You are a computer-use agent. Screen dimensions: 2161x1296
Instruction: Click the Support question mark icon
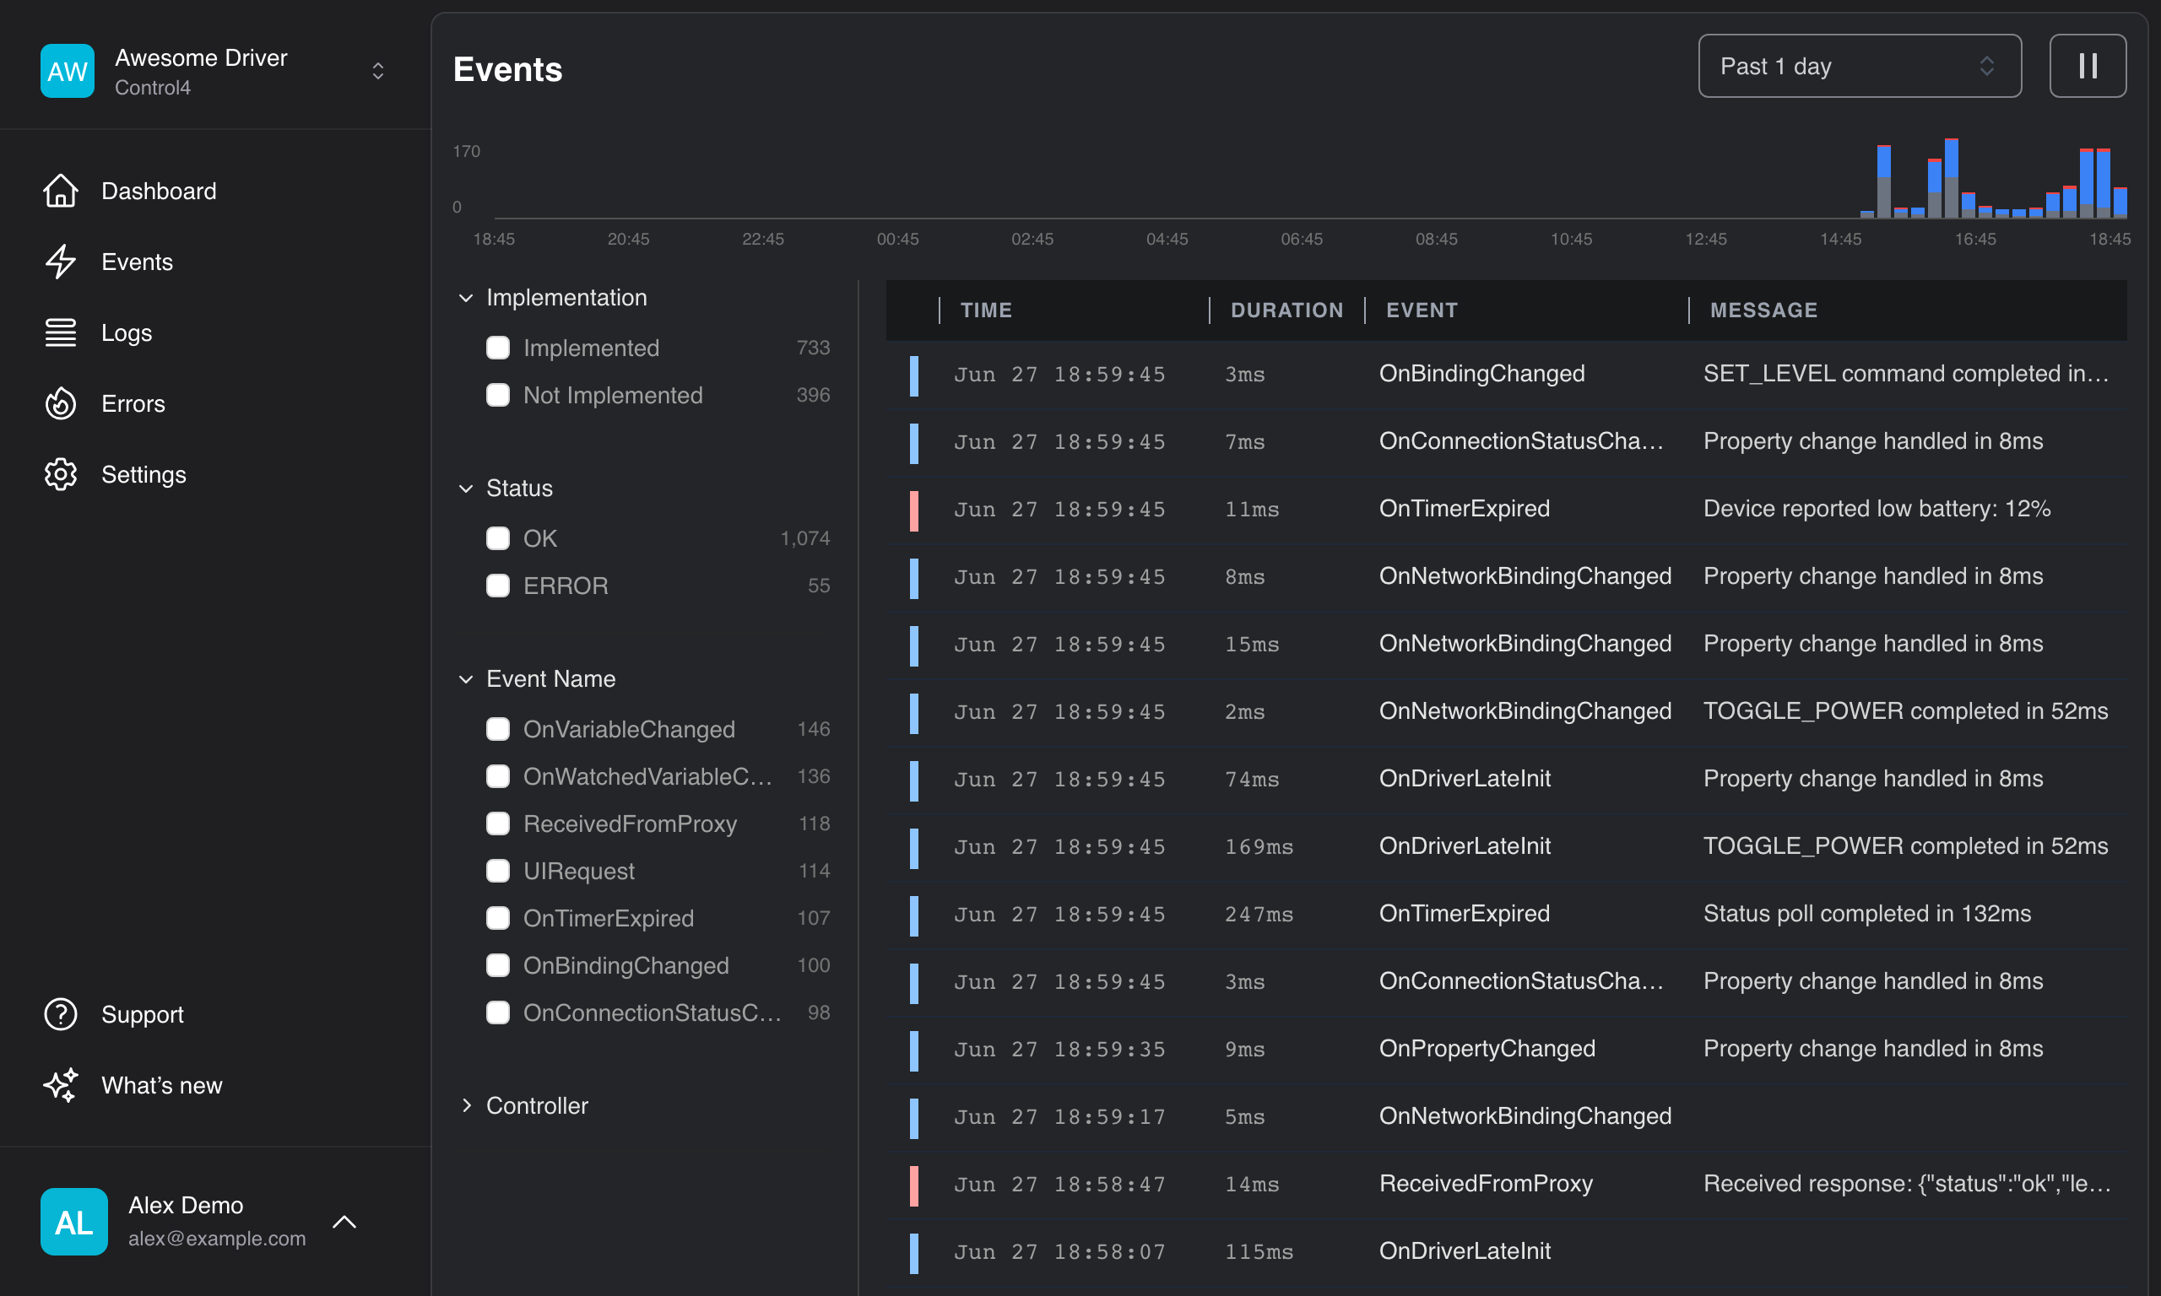(x=60, y=1014)
